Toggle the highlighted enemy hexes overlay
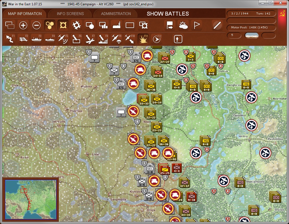The width and height of the screenshot is (289, 224). pyautogui.click(x=63, y=25)
